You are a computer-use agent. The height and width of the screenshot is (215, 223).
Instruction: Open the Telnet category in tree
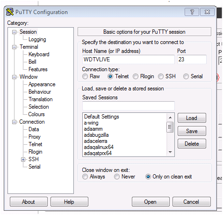36,144
